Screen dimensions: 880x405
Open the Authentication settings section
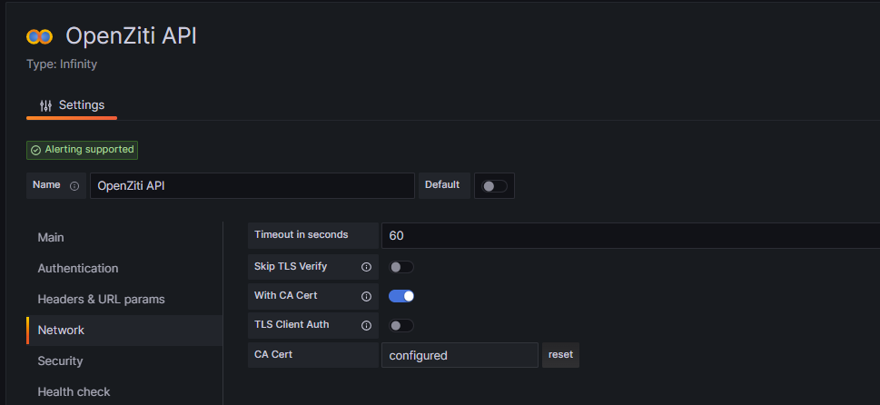coord(78,268)
